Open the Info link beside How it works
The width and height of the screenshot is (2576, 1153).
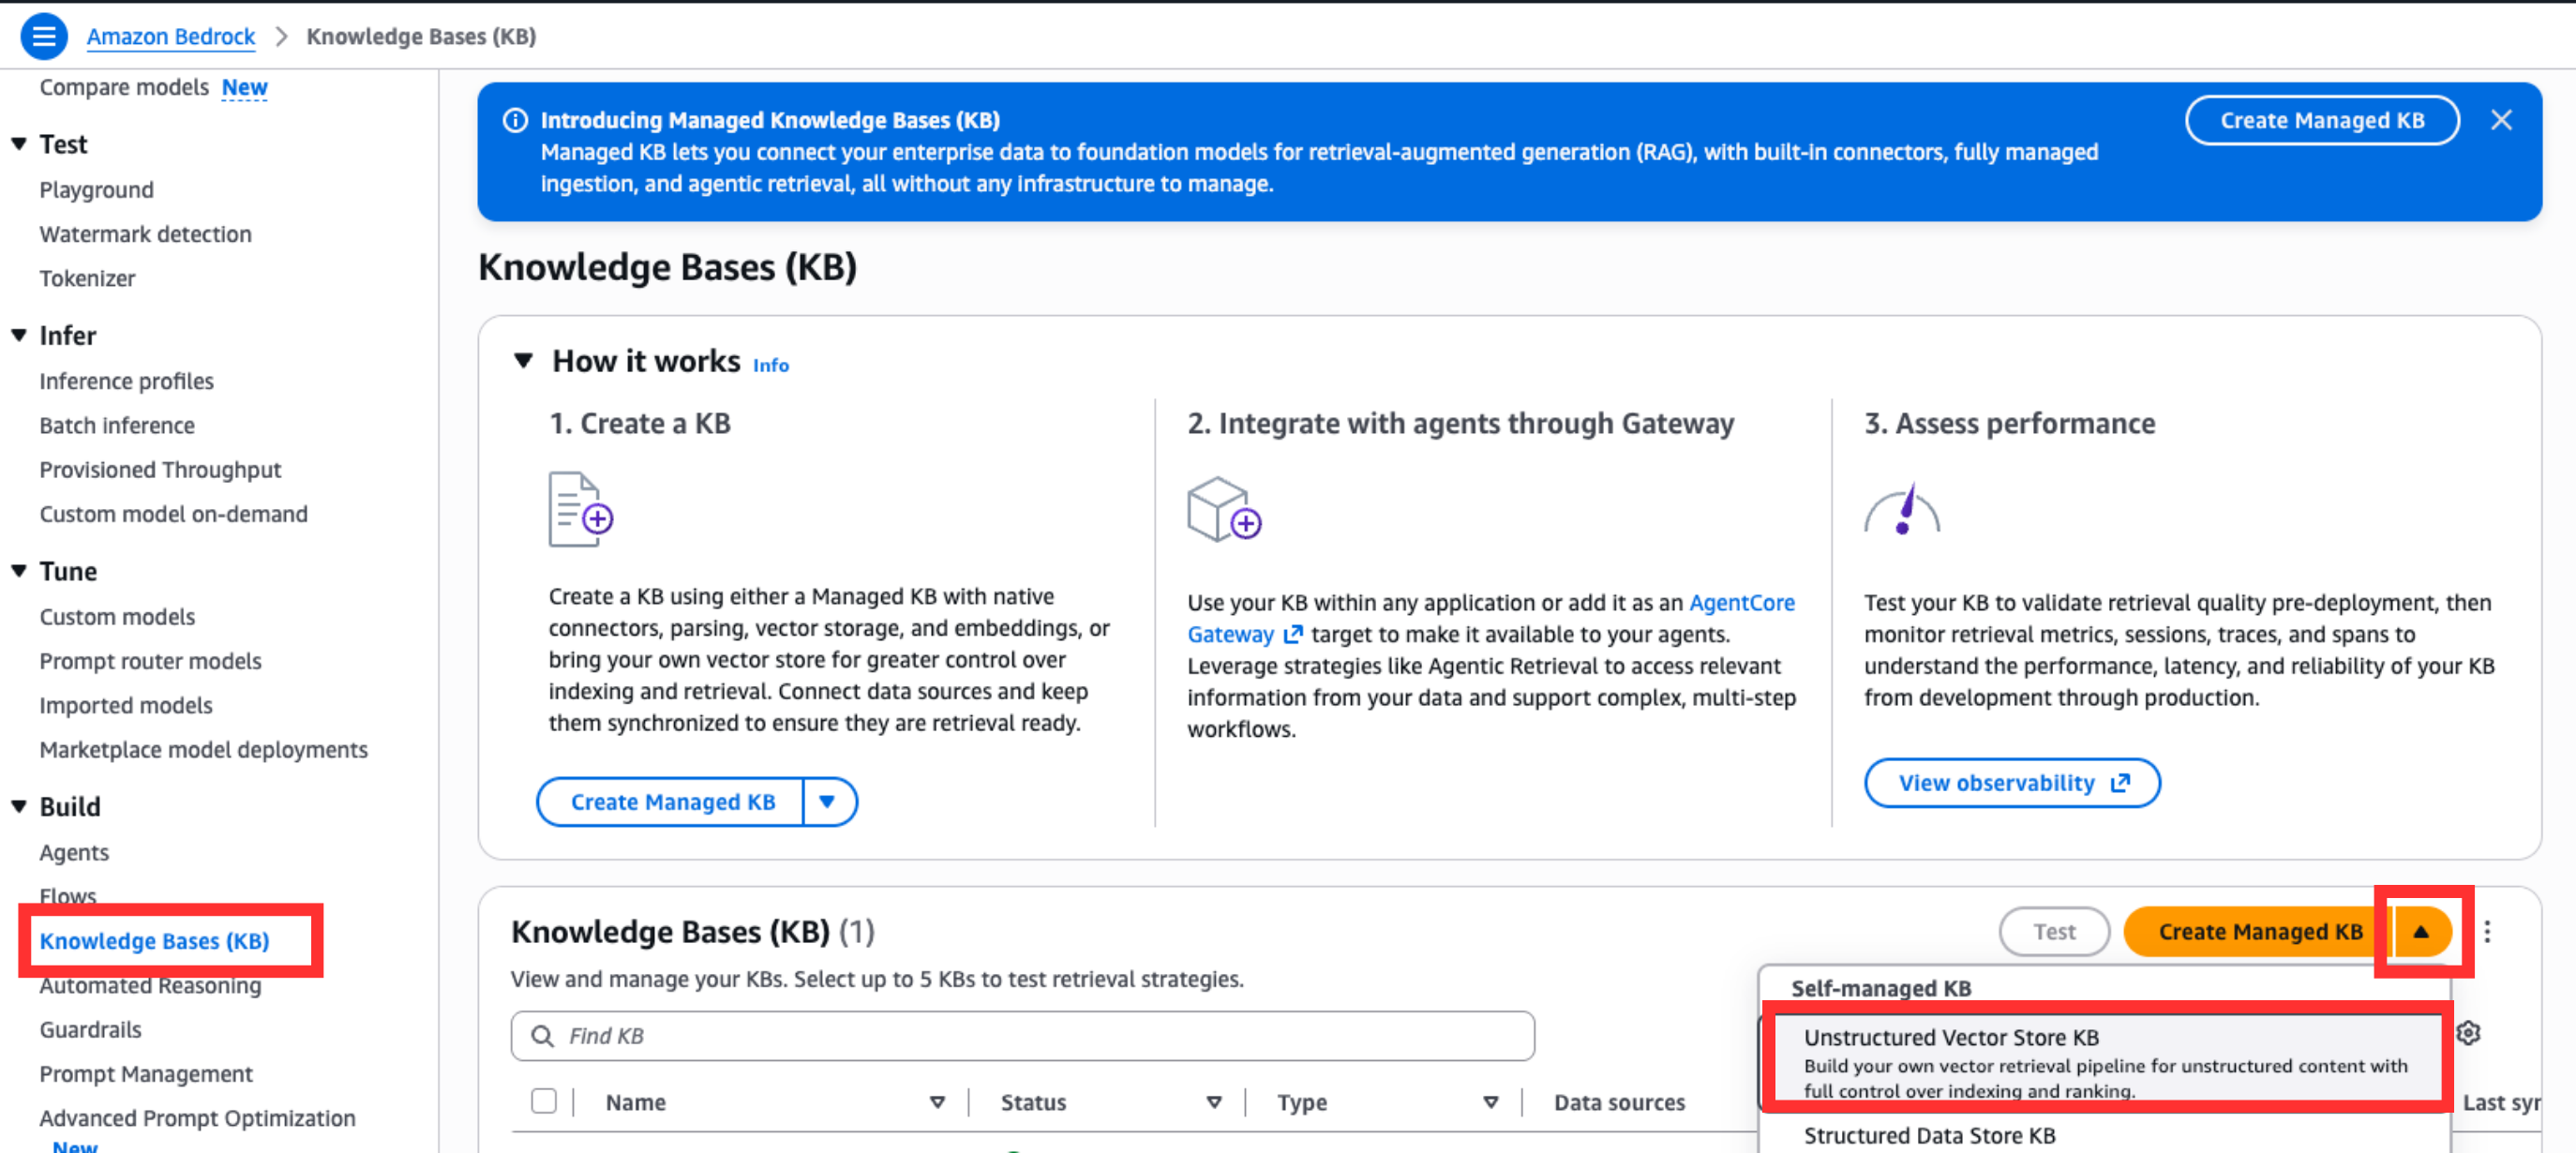(771, 365)
